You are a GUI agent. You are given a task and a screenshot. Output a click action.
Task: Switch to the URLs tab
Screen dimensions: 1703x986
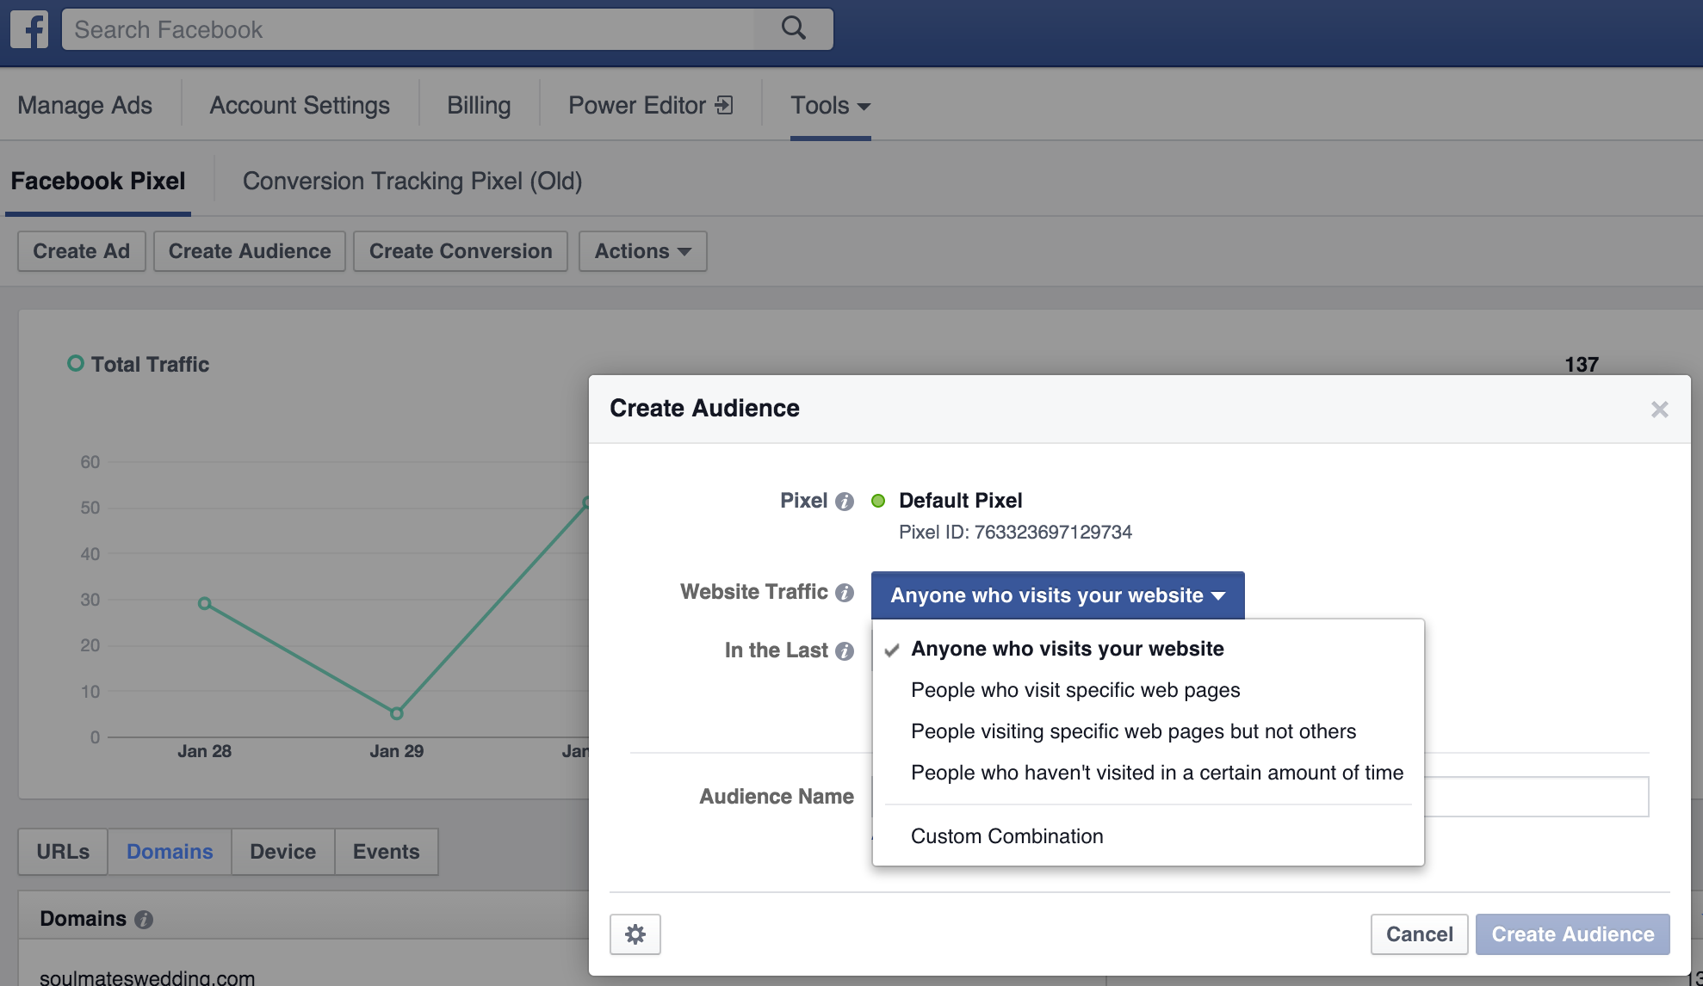(x=62, y=852)
